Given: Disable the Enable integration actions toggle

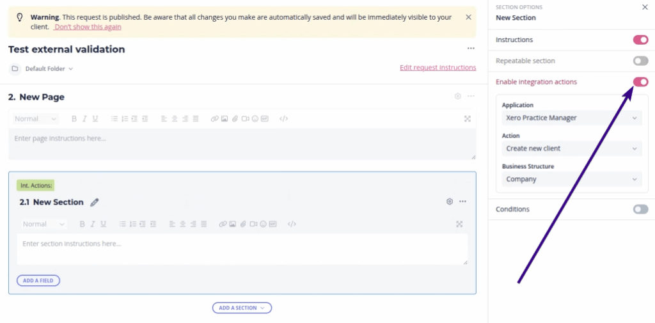Looking at the screenshot, I should pyautogui.click(x=640, y=82).
